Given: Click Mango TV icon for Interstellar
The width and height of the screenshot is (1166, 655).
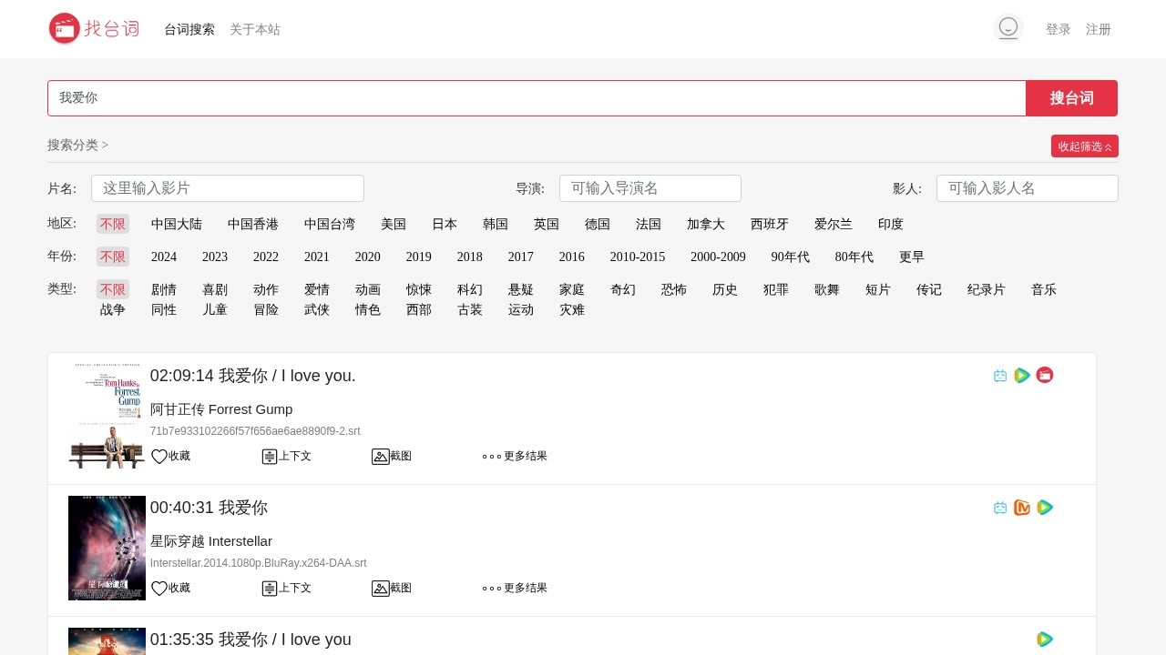Looking at the screenshot, I should [1022, 508].
